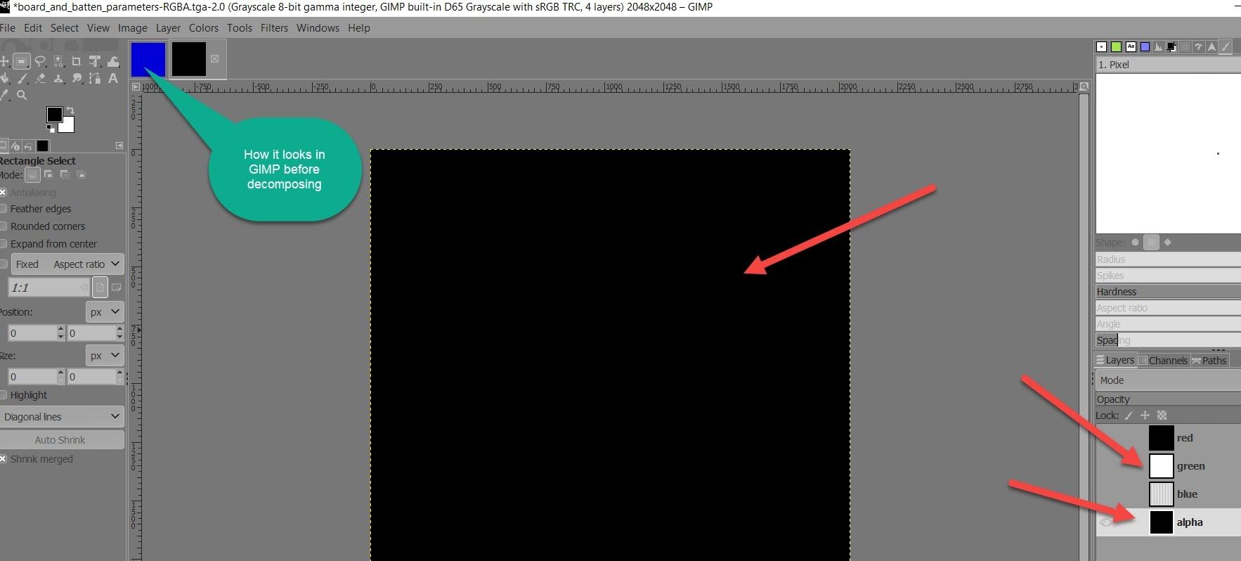Enable the Feather edges checkbox

coord(4,209)
